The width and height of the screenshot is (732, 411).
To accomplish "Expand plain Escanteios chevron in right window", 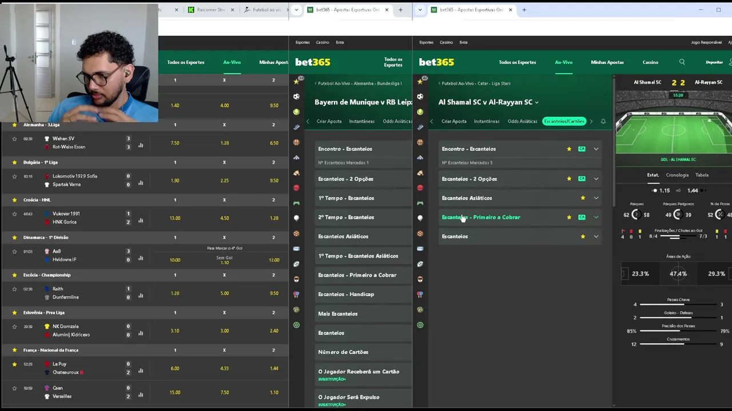I will click(x=596, y=236).
